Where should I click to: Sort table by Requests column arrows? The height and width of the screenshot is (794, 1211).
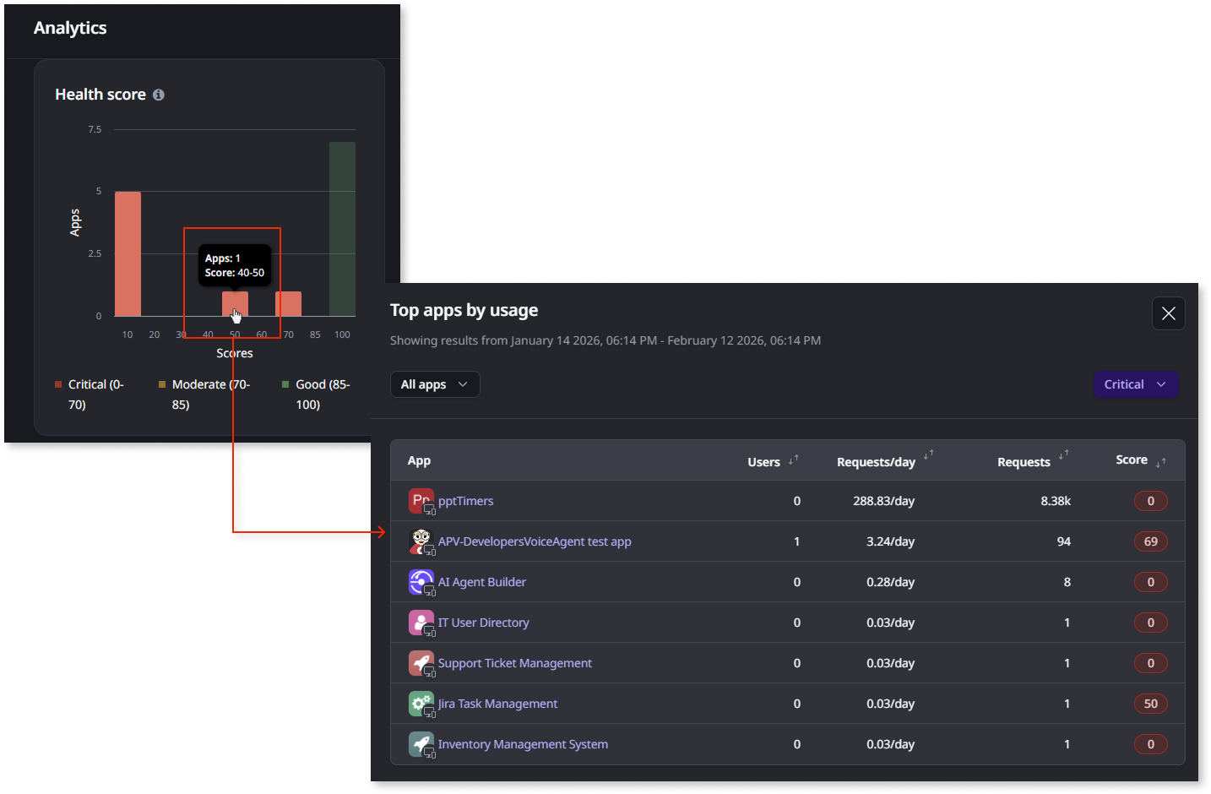(x=1063, y=455)
